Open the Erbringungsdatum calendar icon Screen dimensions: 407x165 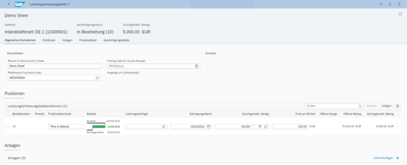click(x=208, y=127)
